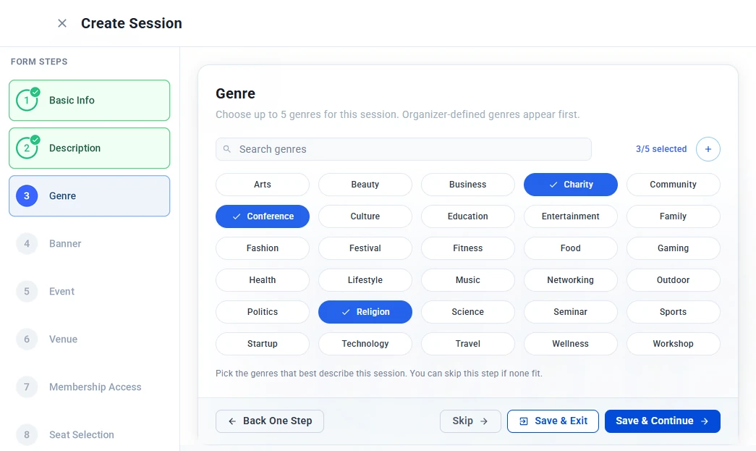Enable the Science genre chip

click(x=467, y=311)
